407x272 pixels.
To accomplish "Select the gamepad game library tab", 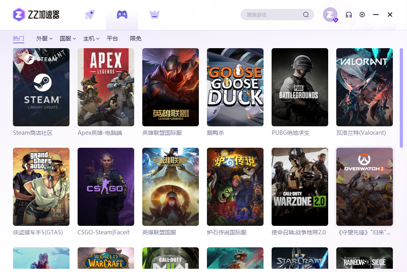I will pyautogui.click(x=122, y=15).
